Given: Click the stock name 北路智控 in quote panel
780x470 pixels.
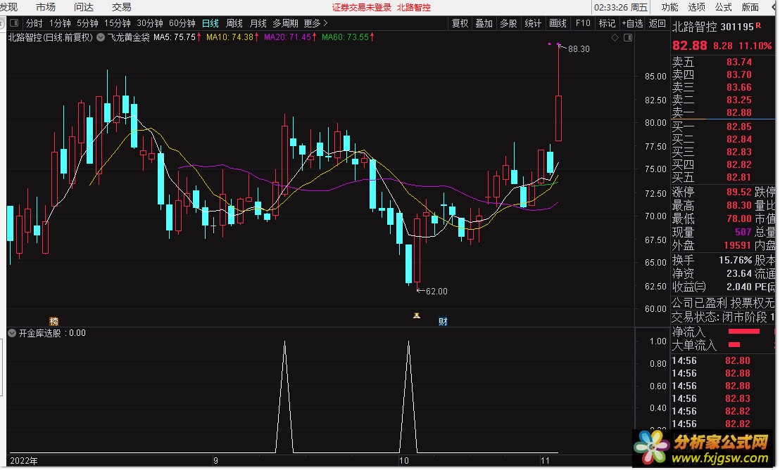Looking at the screenshot, I should [x=694, y=27].
